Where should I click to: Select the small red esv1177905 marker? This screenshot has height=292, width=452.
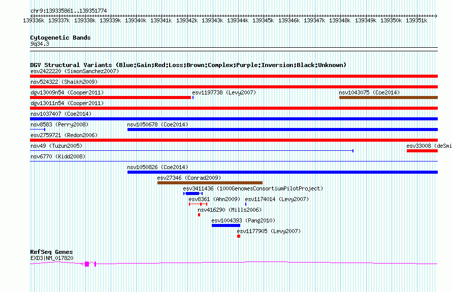[239, 236]
